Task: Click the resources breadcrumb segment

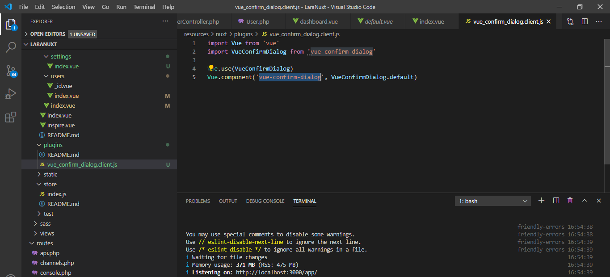Action: coord(196,34)
